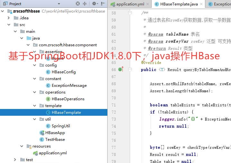The image size is (231, 163).
Task: Click the test folder icon
Action: tap(22, 159)
